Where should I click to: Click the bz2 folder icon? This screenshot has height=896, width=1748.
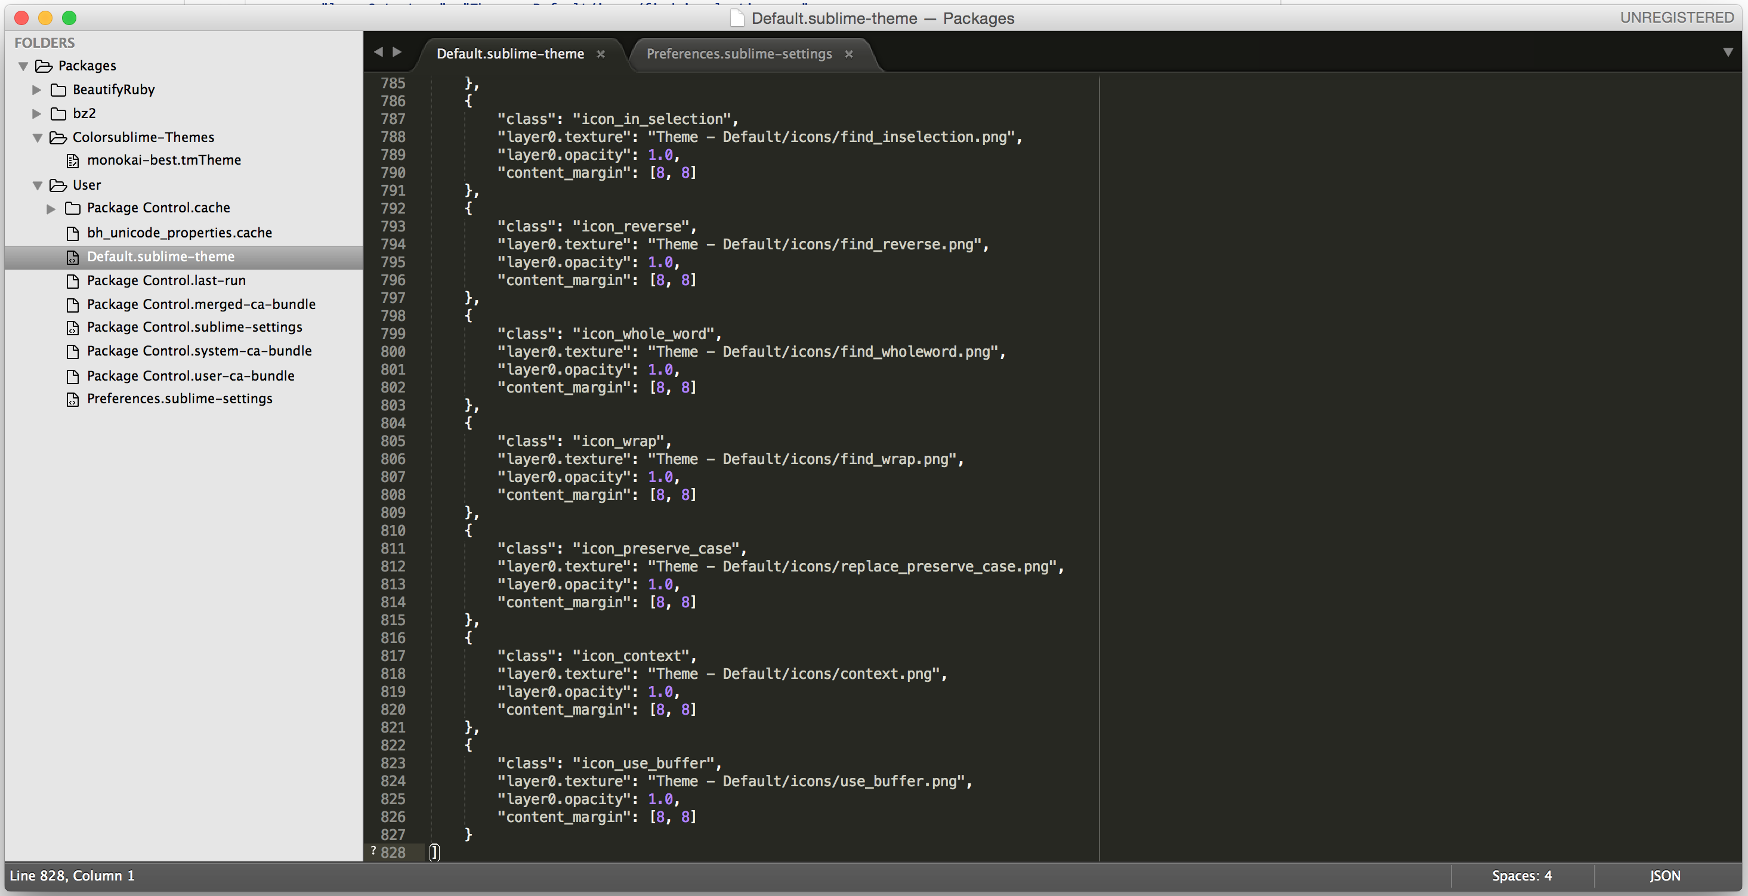tap(58, 113)
